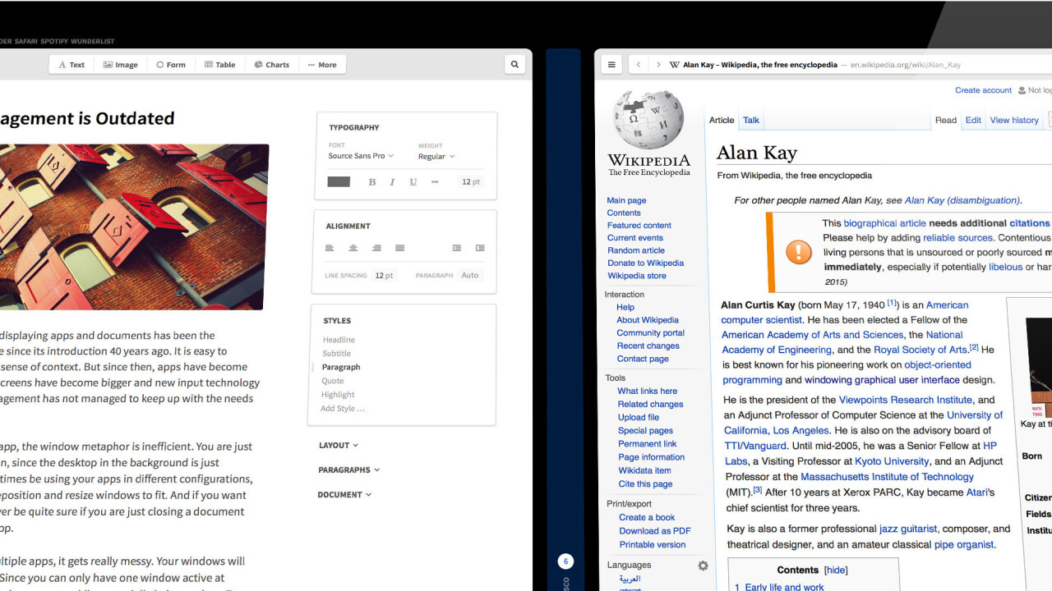Open the Source Sans Pro font dropdown
Image resolution: width=1052 pixels, height=591 pixels.
pos(361,156)
